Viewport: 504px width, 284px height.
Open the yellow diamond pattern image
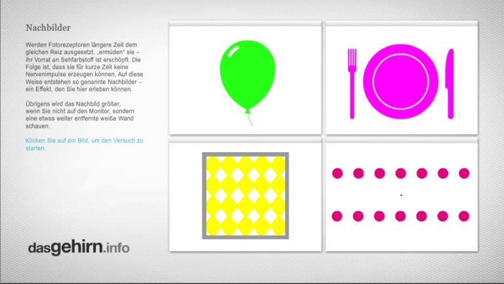pyautogui.click(x=245, y=195)
